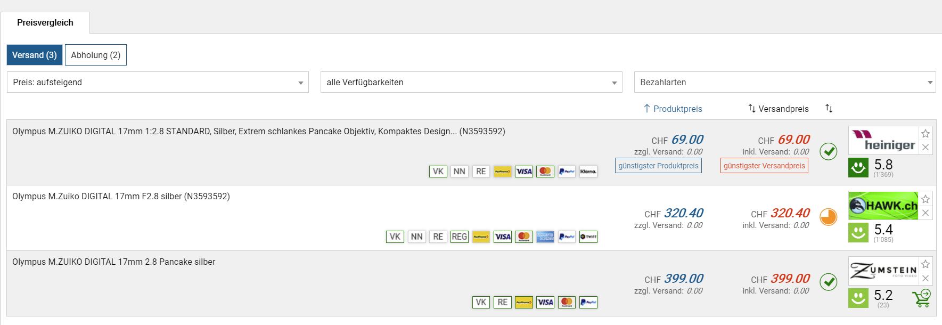Click the green checkmark availability icon for heiniger
Viewport: 942px width, 325px height.
828,151
